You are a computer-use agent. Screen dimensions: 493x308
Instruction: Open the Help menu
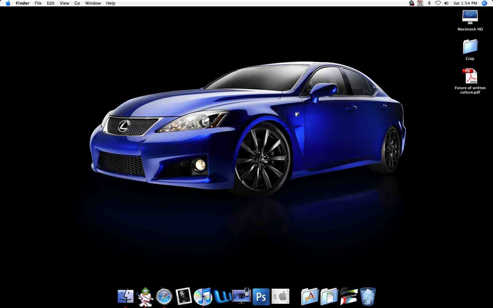point(111,3)
